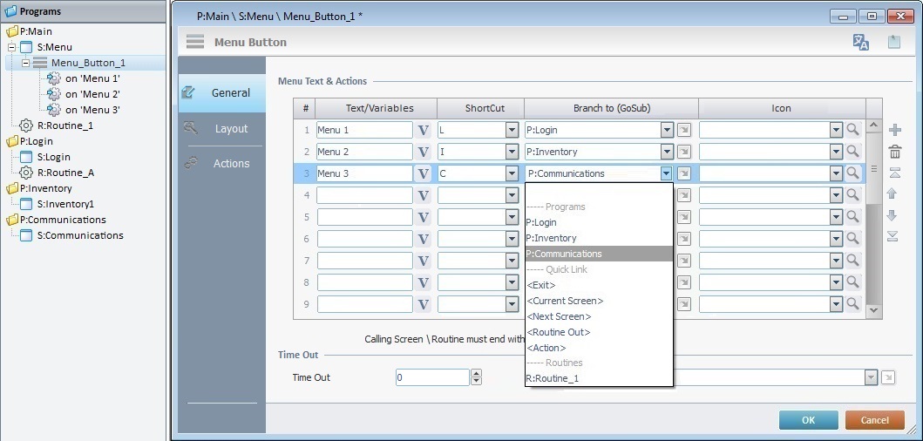Click the go-to arrow beside P:Login branch

[684, 130]
